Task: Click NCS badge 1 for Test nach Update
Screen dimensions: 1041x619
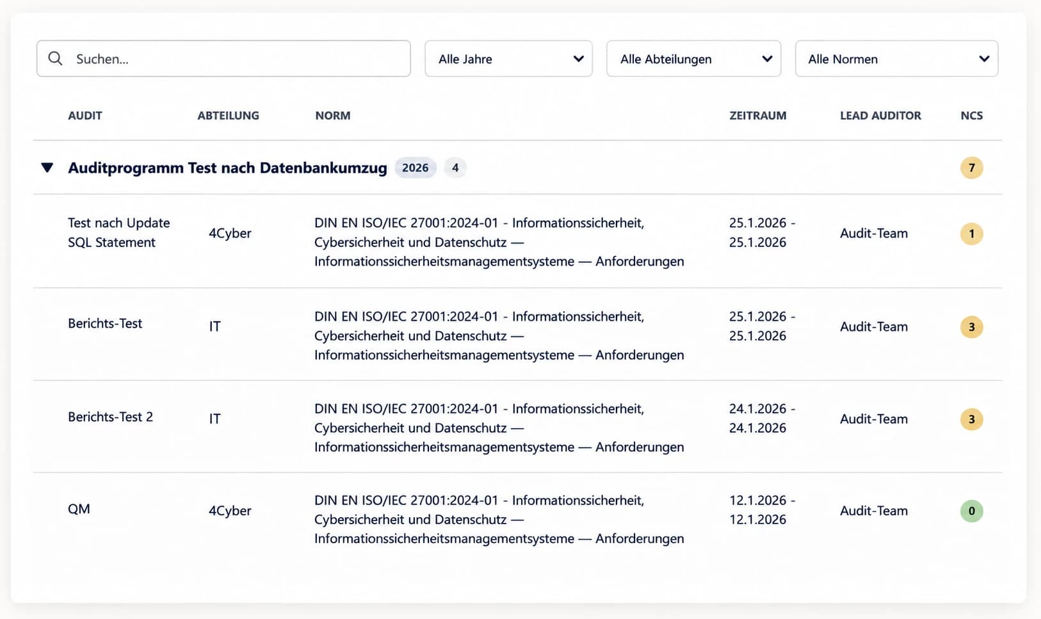Action: coord(972,234)
